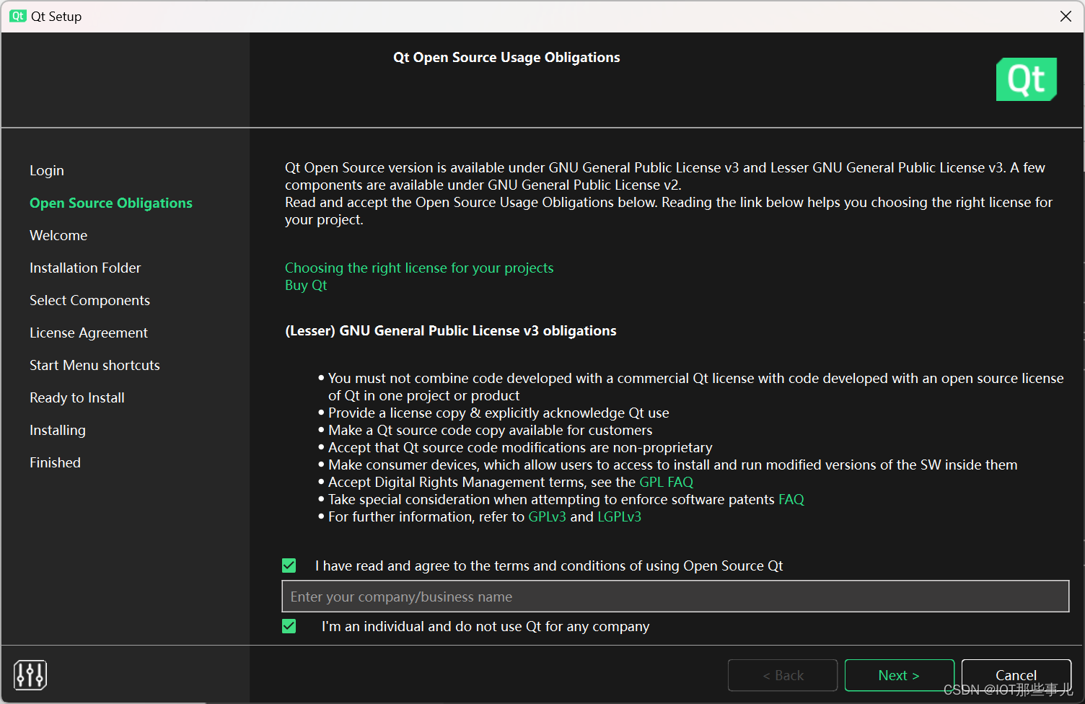
Task: Select the Installing step
Action: click(58, 430)
